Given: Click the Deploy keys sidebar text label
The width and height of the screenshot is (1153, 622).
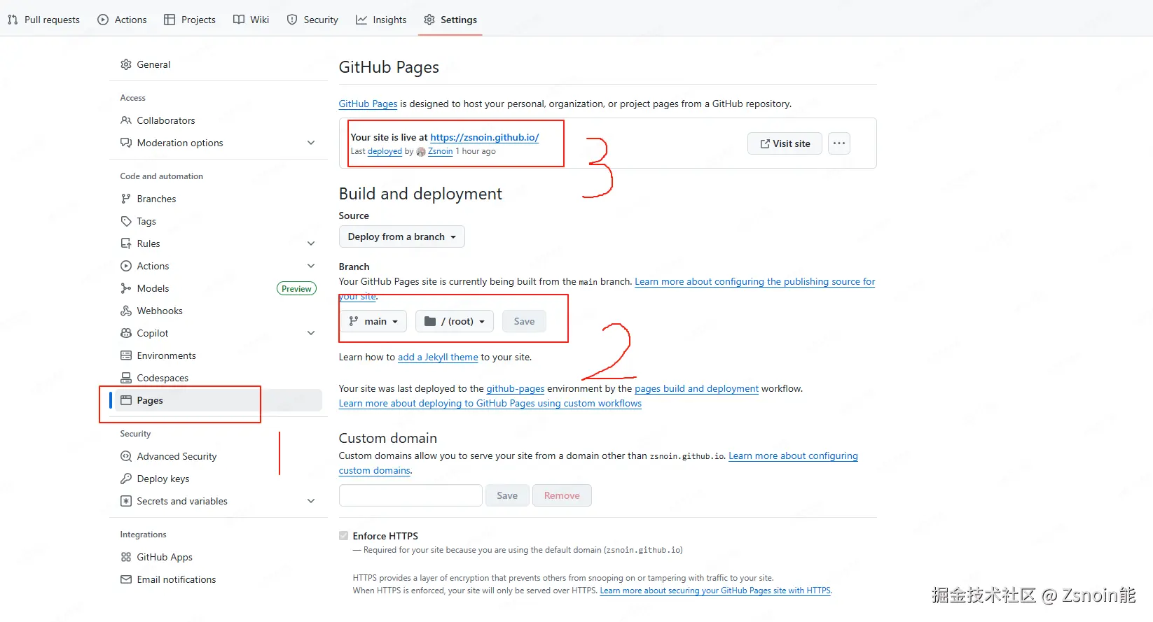Looking at the screenshot, I should click(x=163, y=479).
